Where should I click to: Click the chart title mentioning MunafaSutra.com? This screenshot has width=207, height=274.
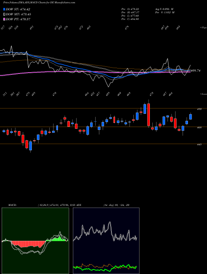(x=39, y=2)
